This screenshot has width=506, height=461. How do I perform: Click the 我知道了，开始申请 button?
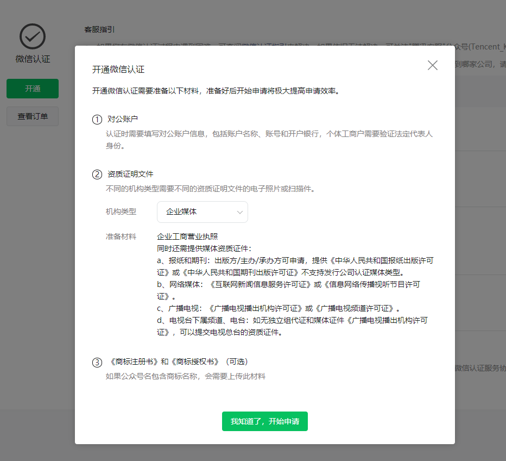point(264,421)
